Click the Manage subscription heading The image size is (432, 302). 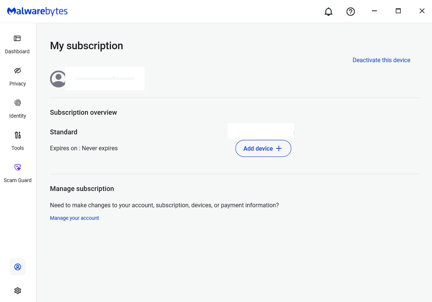[x=82, y=188]
